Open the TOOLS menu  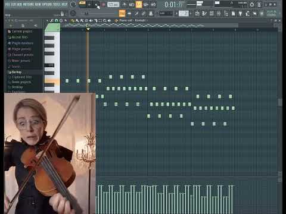57,4
